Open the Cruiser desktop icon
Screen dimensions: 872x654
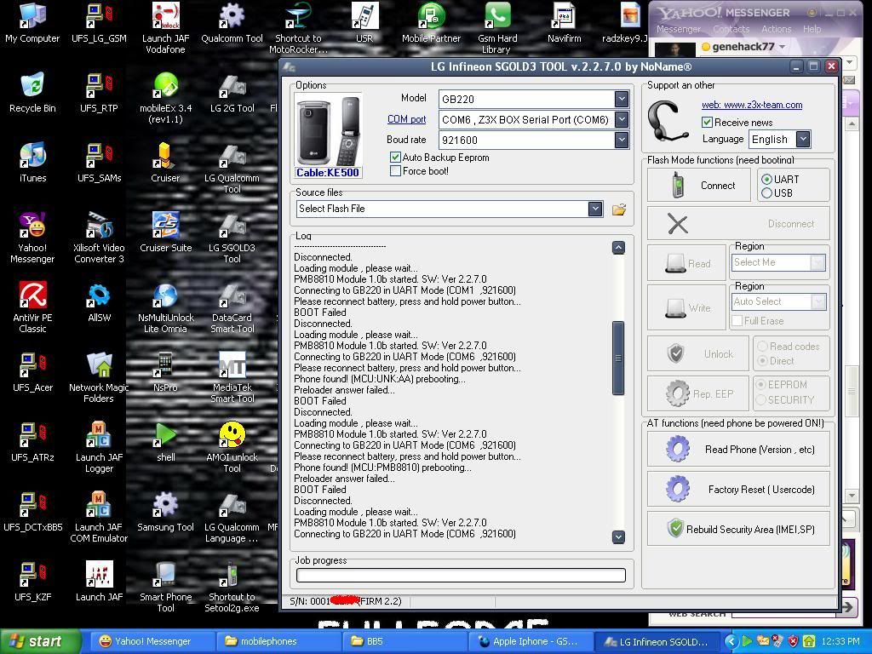pos(165,163)
